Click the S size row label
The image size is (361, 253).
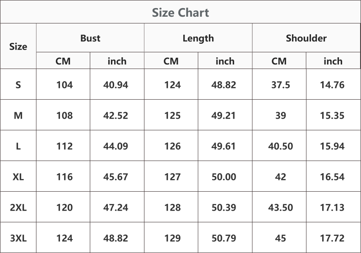(x=18, y=85)
